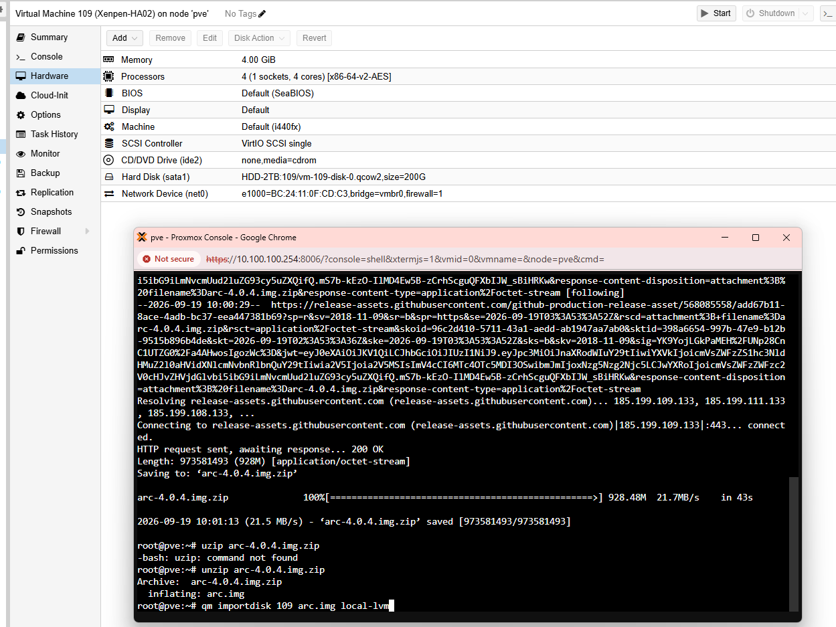This screenshot has width=836, height=627.
Task: Click the Revert button
Action: click(314, 38)
